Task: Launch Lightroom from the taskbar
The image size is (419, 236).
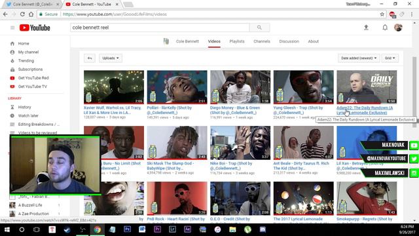Action: pos(172,229)
